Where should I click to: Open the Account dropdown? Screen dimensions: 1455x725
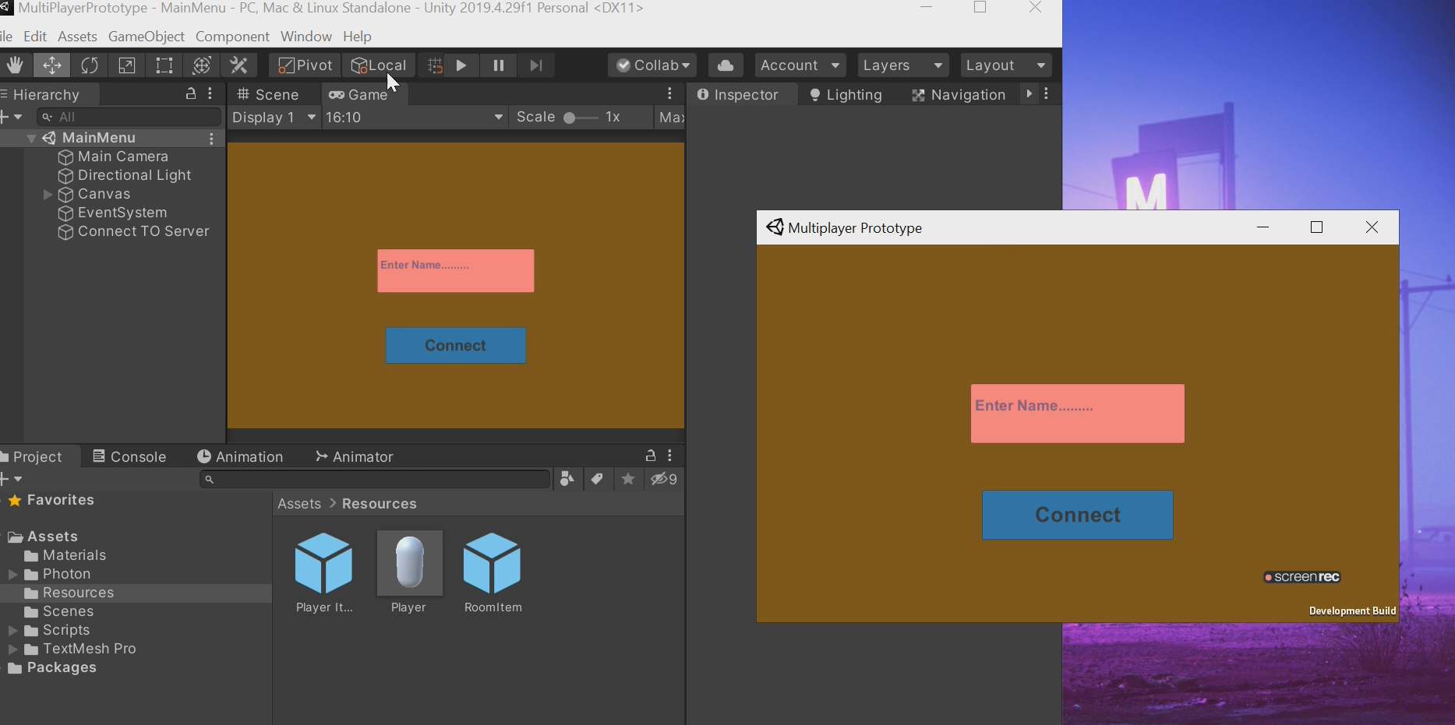tap(800, 65)
